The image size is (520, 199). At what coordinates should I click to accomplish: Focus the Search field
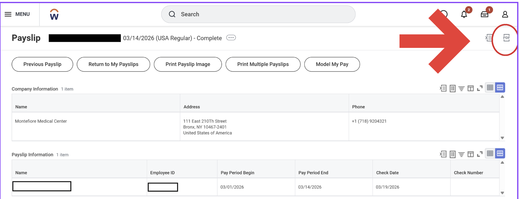pos(258,14)
